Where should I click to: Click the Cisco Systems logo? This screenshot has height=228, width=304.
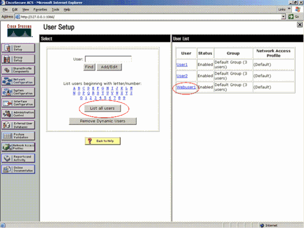tap(20, 30)
